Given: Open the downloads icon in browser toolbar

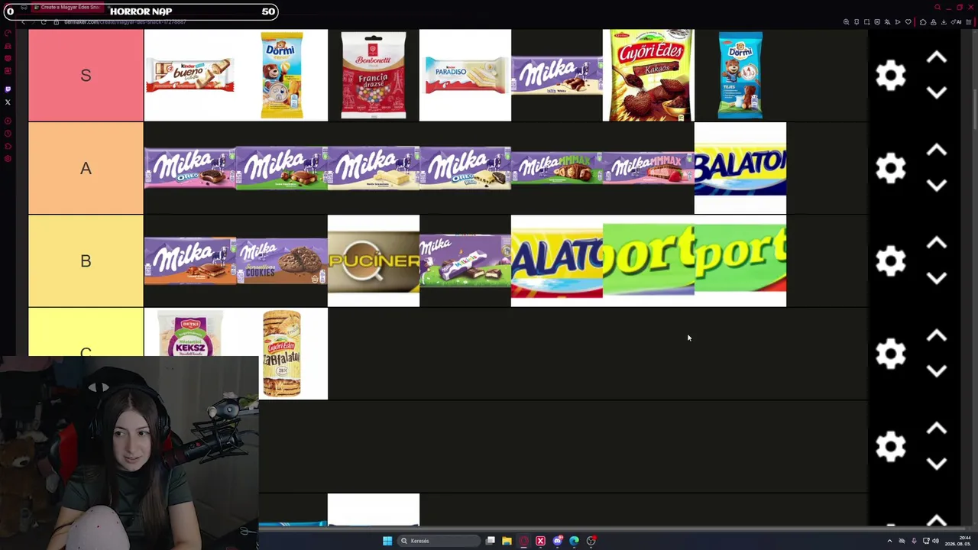Looking at the screenshot, I should (x=944, y=22).
